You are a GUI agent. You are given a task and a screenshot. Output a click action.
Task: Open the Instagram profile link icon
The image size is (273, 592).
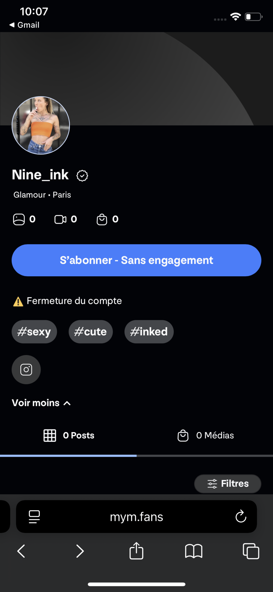26,370
